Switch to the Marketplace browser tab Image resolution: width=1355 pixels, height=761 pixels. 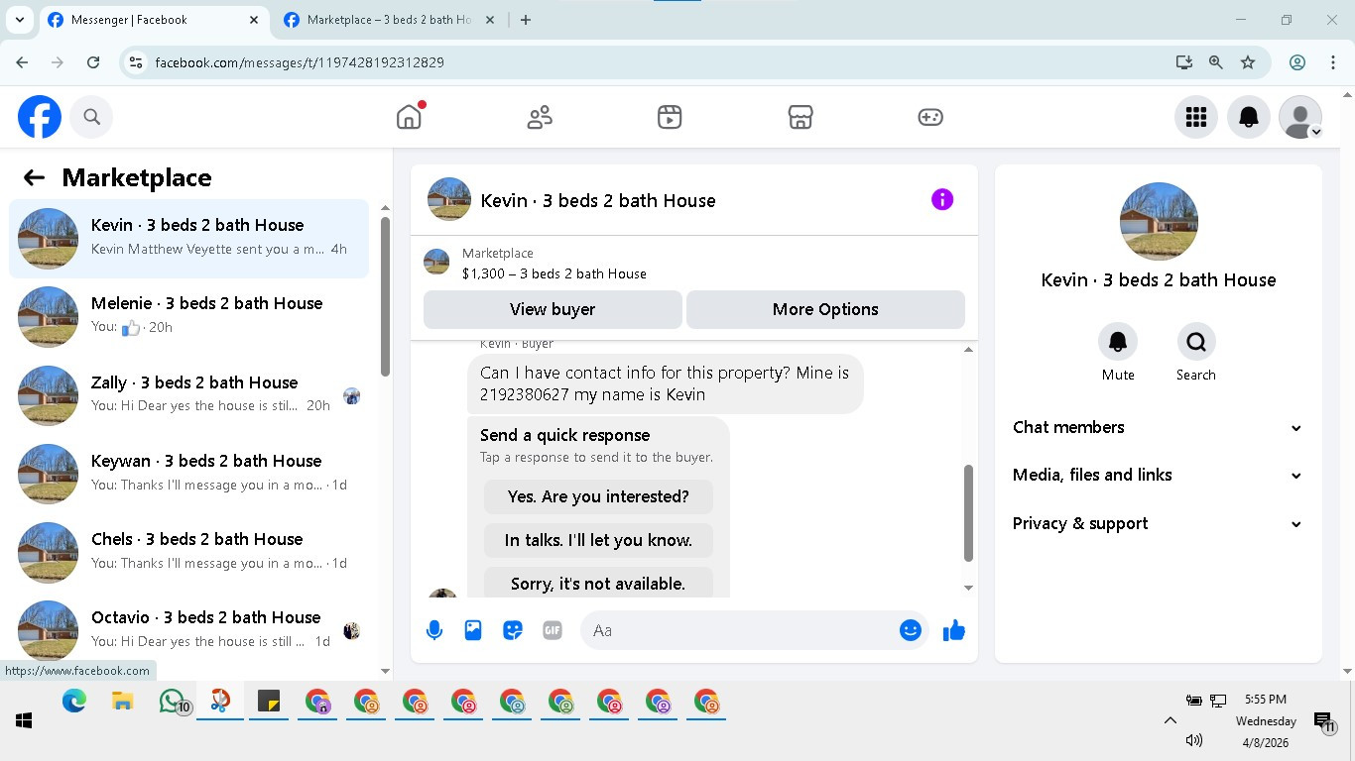[x=388, y=20]
